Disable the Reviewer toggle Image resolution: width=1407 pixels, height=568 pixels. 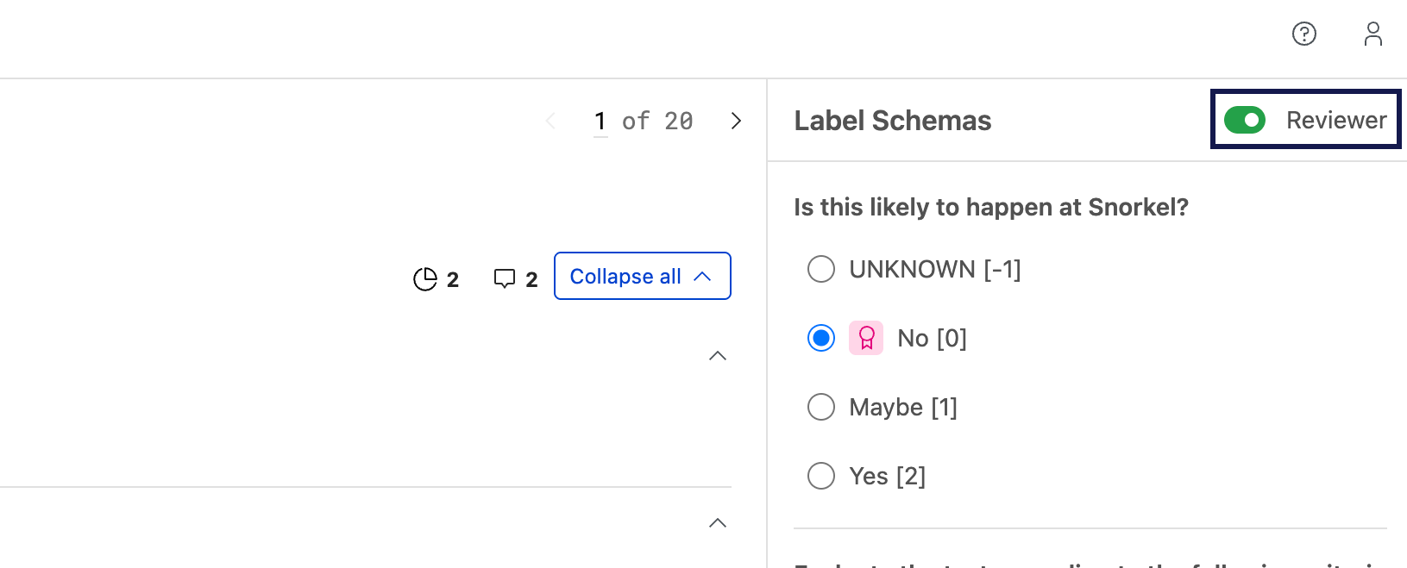pos(1245,120)
